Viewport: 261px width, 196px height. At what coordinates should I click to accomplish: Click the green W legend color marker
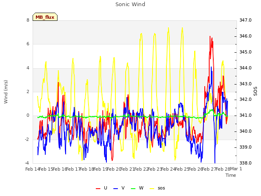(133, 189)
